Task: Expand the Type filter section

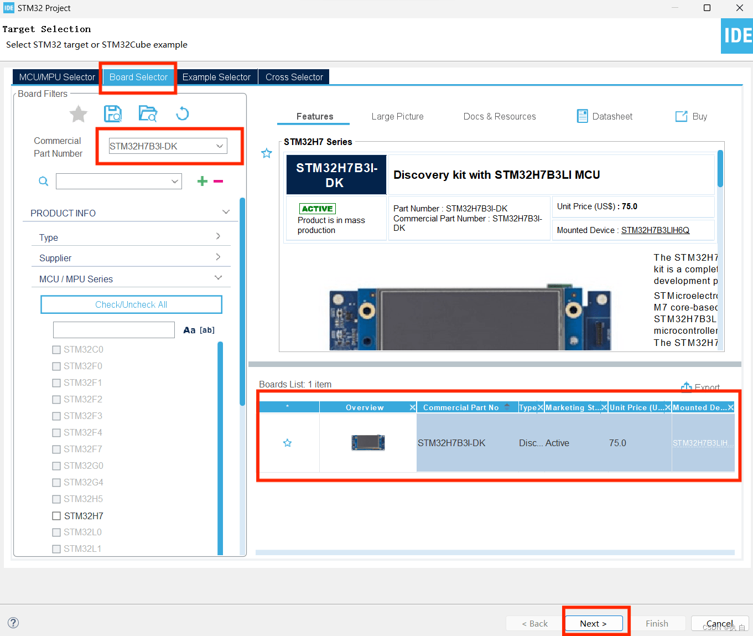Action: click(x=216, y=237)
